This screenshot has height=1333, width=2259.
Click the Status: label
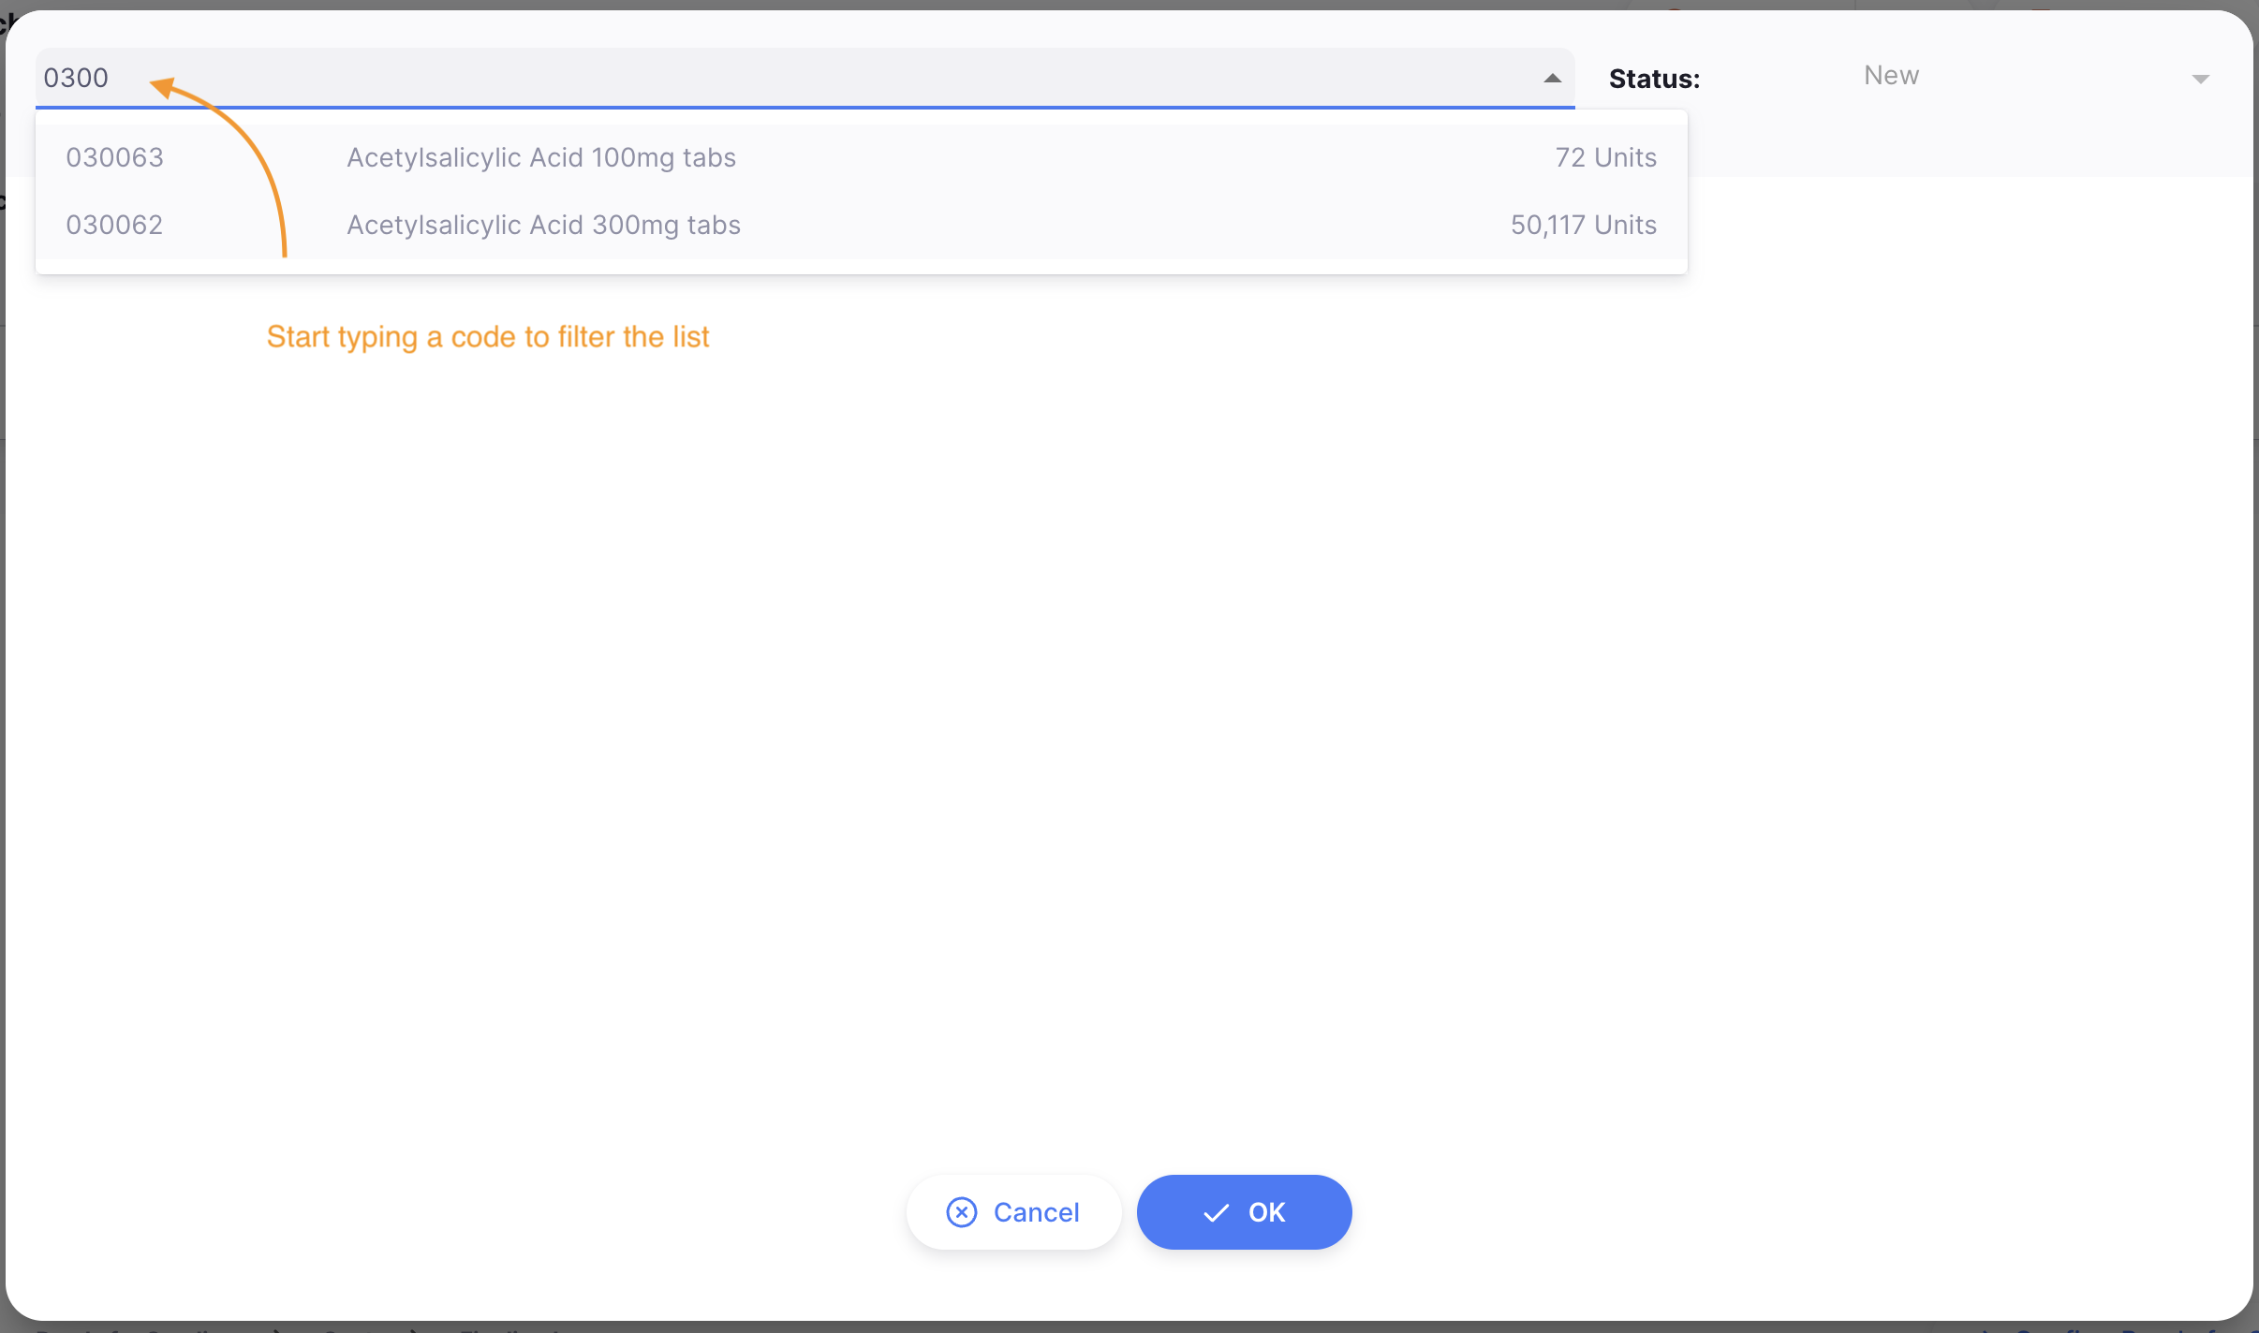pyautogui.click(x=1654, y=79)
